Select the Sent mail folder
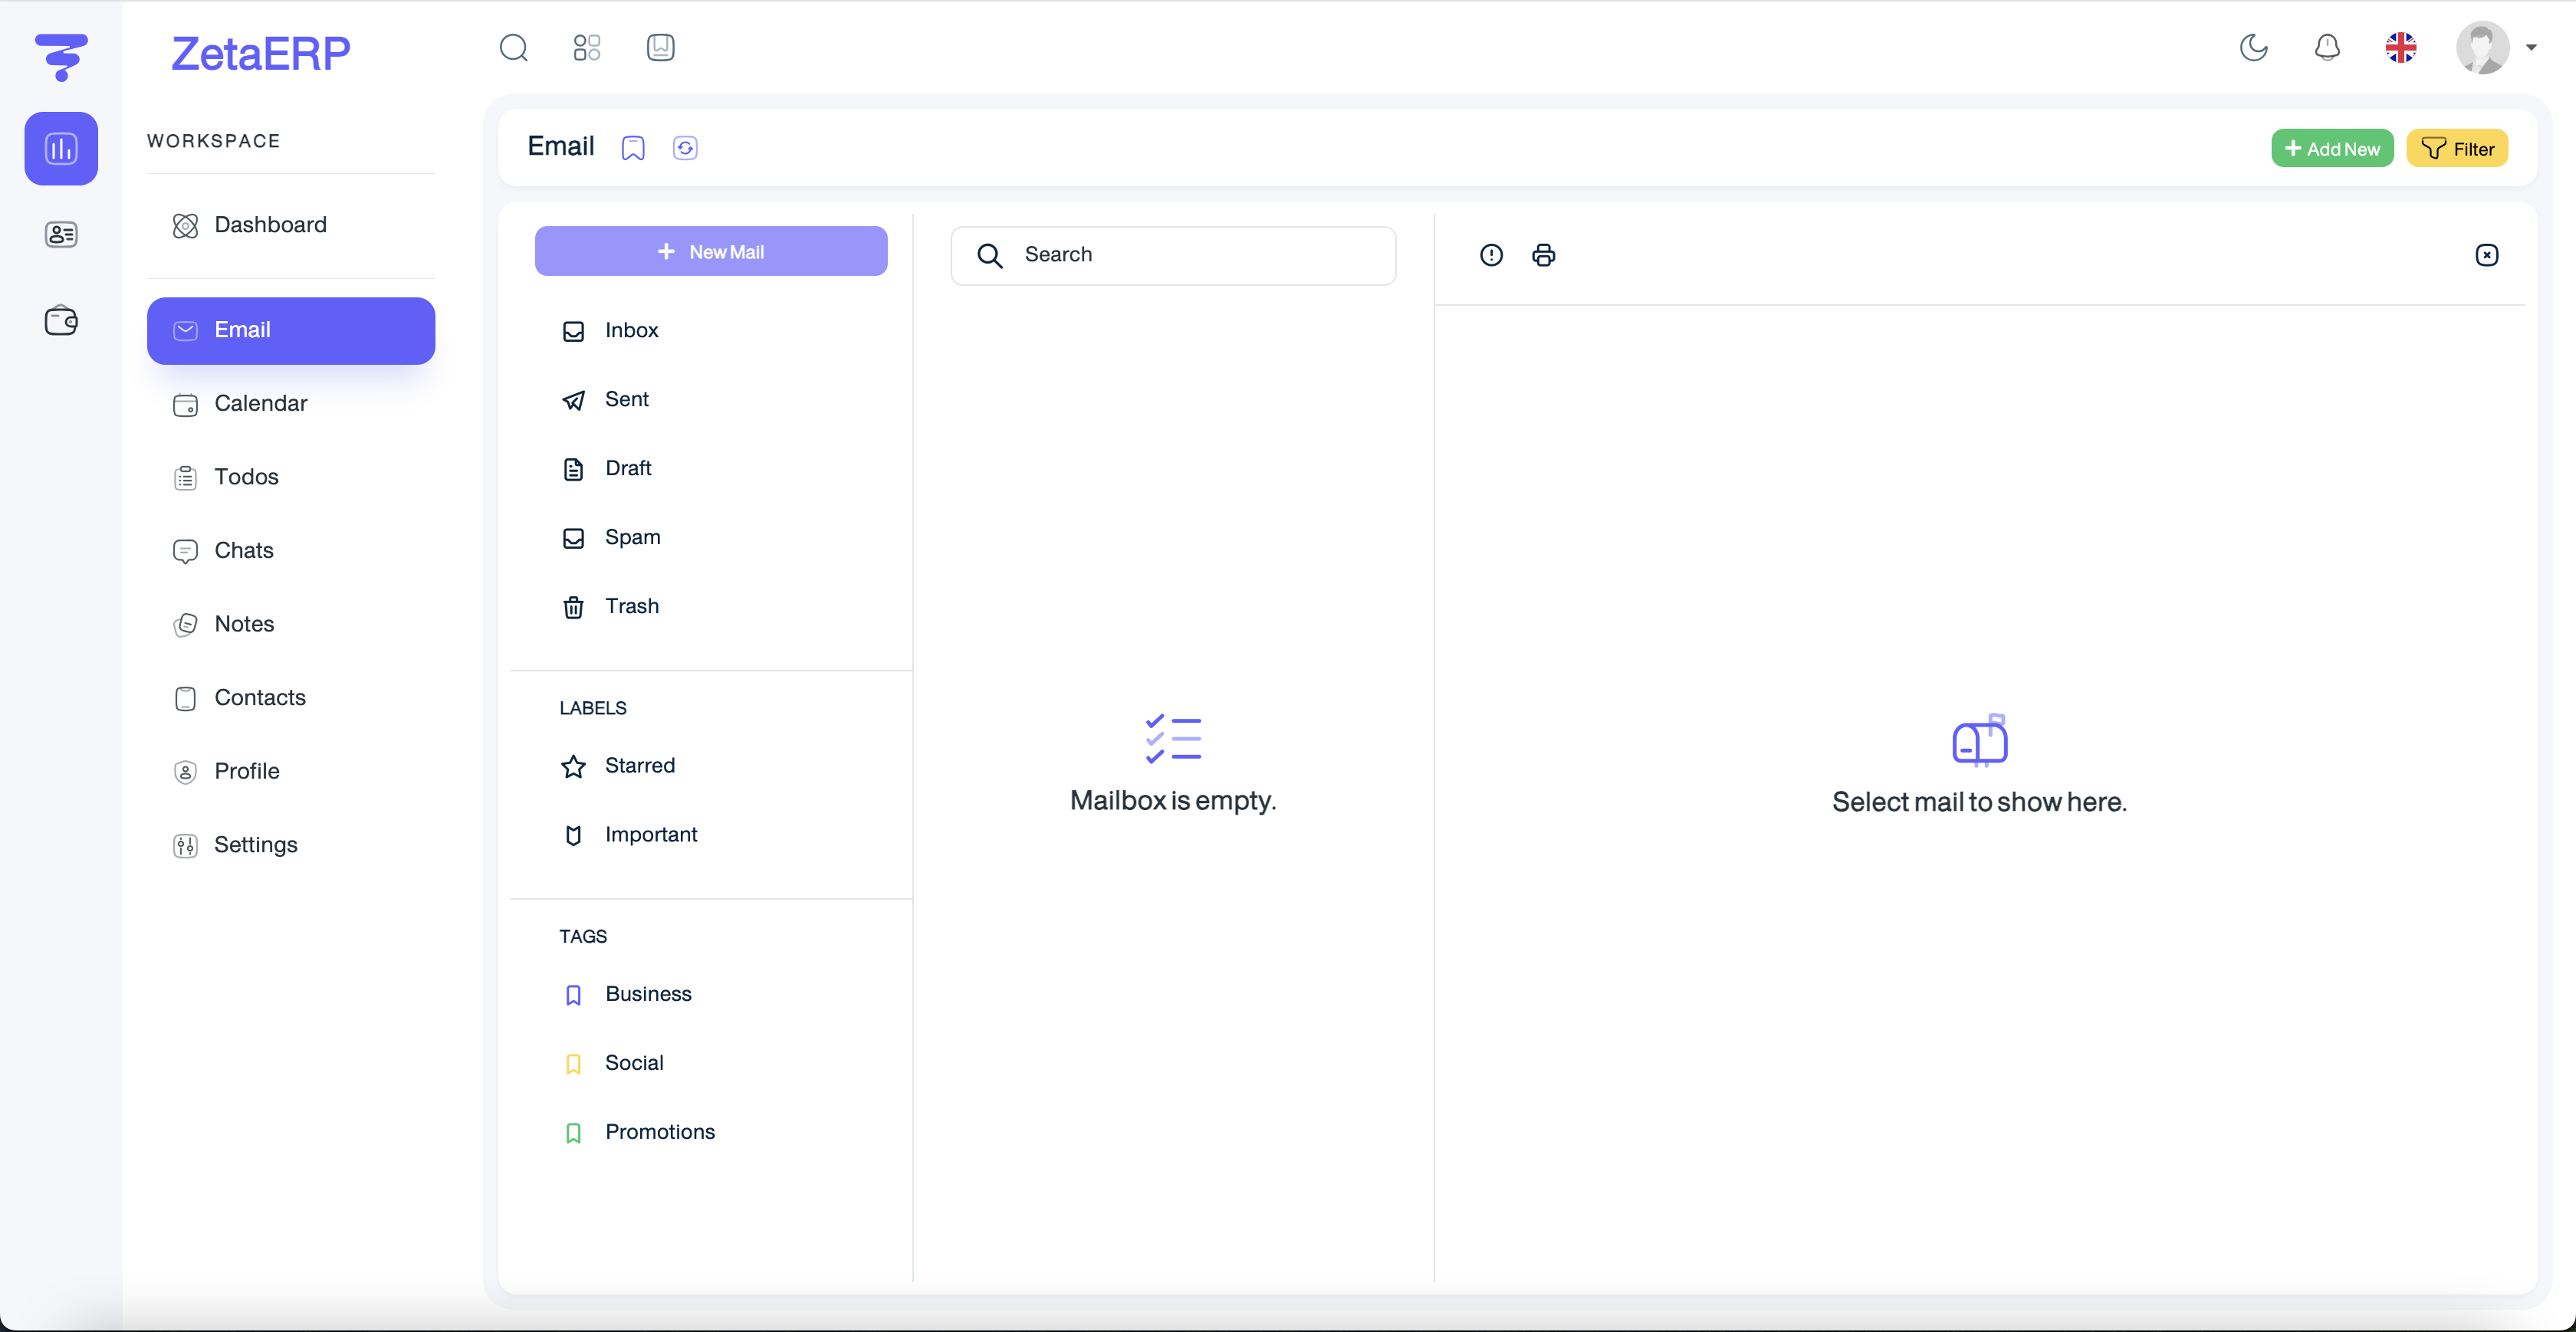The image size is (2576, 1332). point(626,399)
